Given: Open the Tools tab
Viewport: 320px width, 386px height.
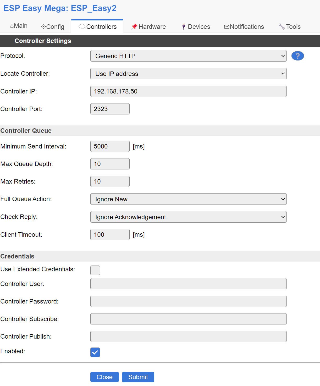Looking at the screenshot, I should click(x=289, y=27).
